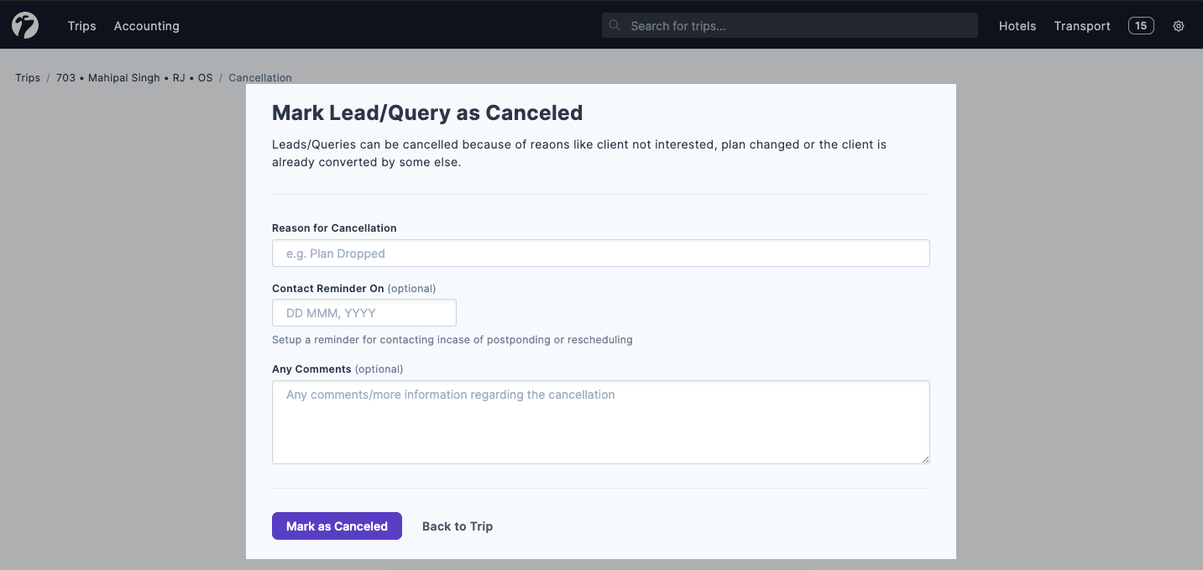This screenshot has height=570, width=1203.
Task: Open the Accounting section
Action: click(146, 25)
